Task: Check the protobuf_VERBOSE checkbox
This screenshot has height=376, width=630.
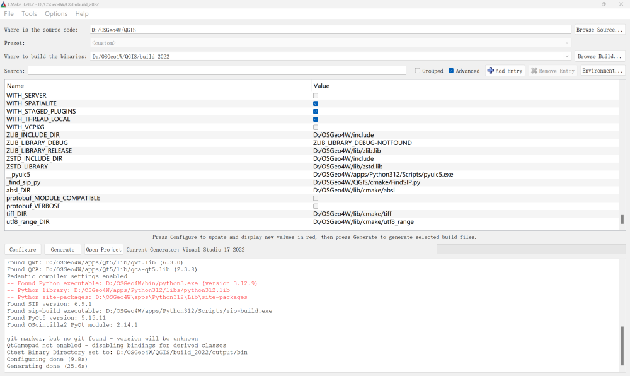Action: [x=316, y=206]
